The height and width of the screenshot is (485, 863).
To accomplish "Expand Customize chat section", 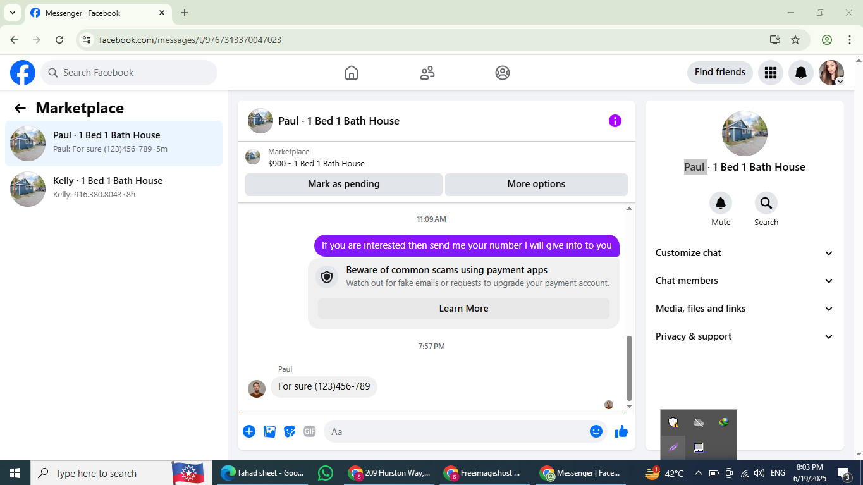I will tap(745, 253).
